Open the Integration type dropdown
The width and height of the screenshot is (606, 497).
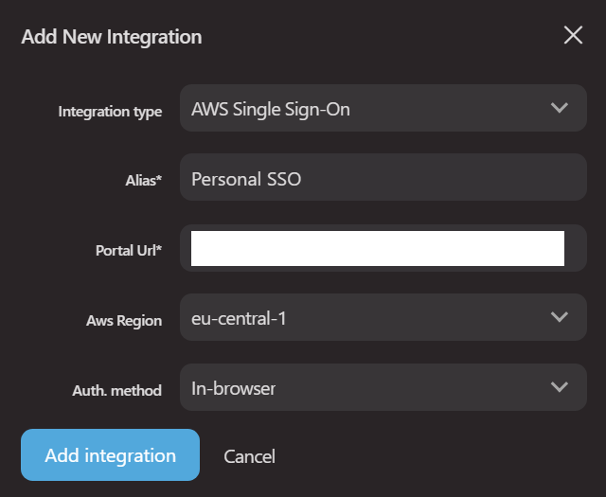(383, 108)
